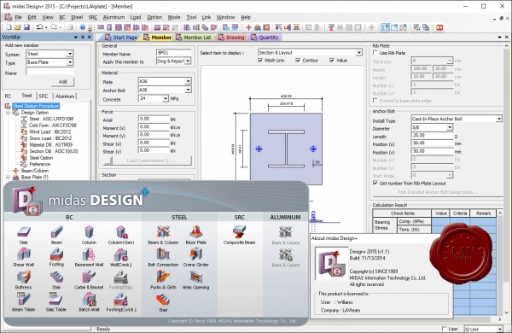
Task: Open the Aluminum menu
Action: (x=113, y=17)
